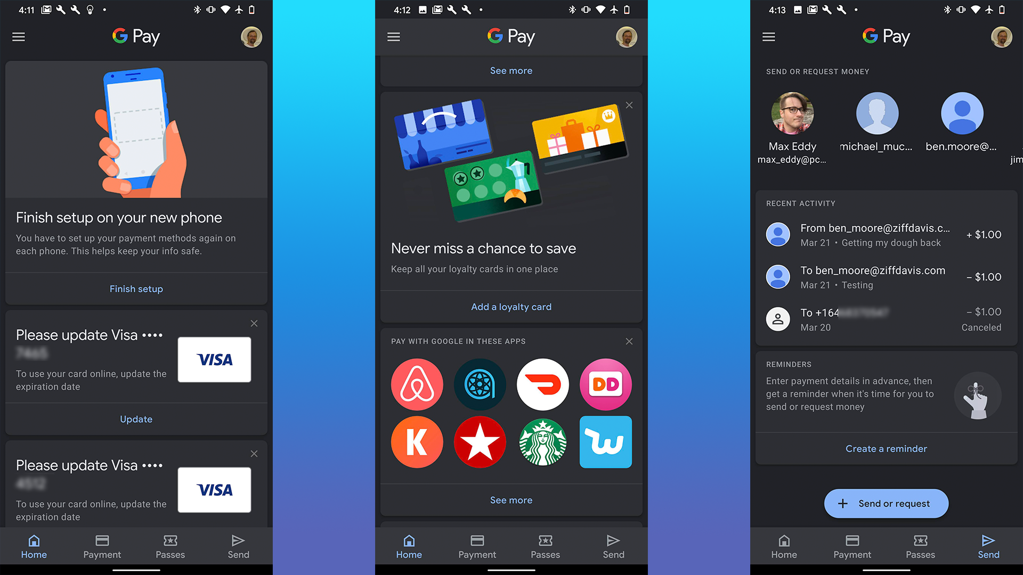Close the first Visa update card
This screenshot has width=1023, height=575.
254,322
